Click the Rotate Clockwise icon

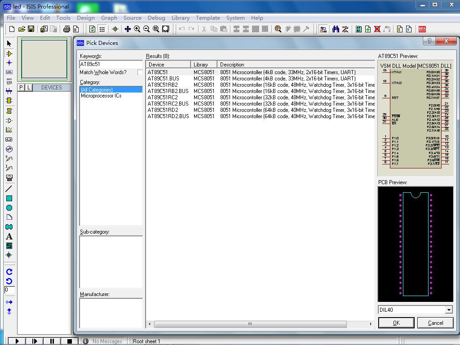9,272
